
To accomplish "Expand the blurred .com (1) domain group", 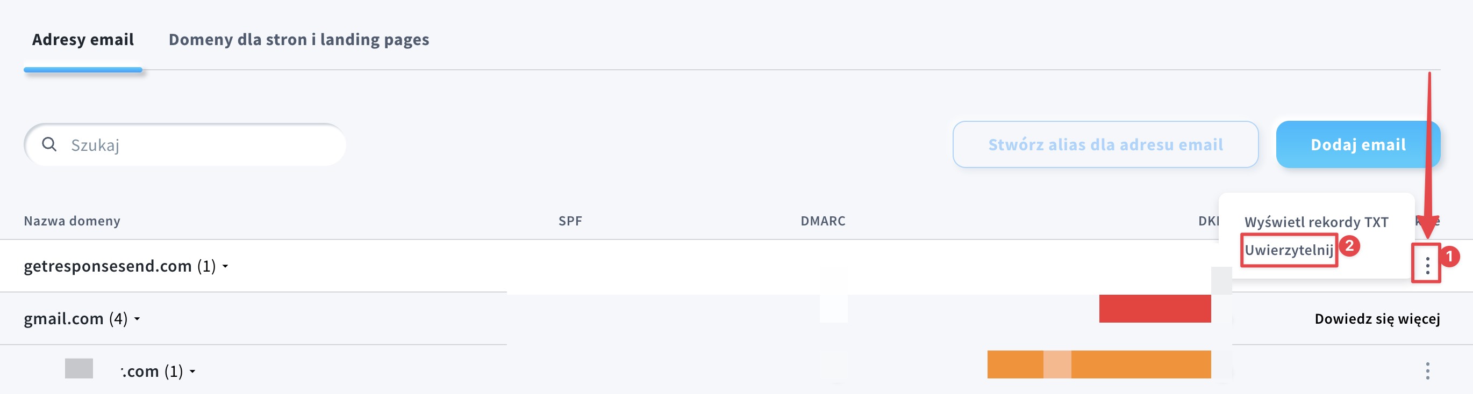I will 192,371.
